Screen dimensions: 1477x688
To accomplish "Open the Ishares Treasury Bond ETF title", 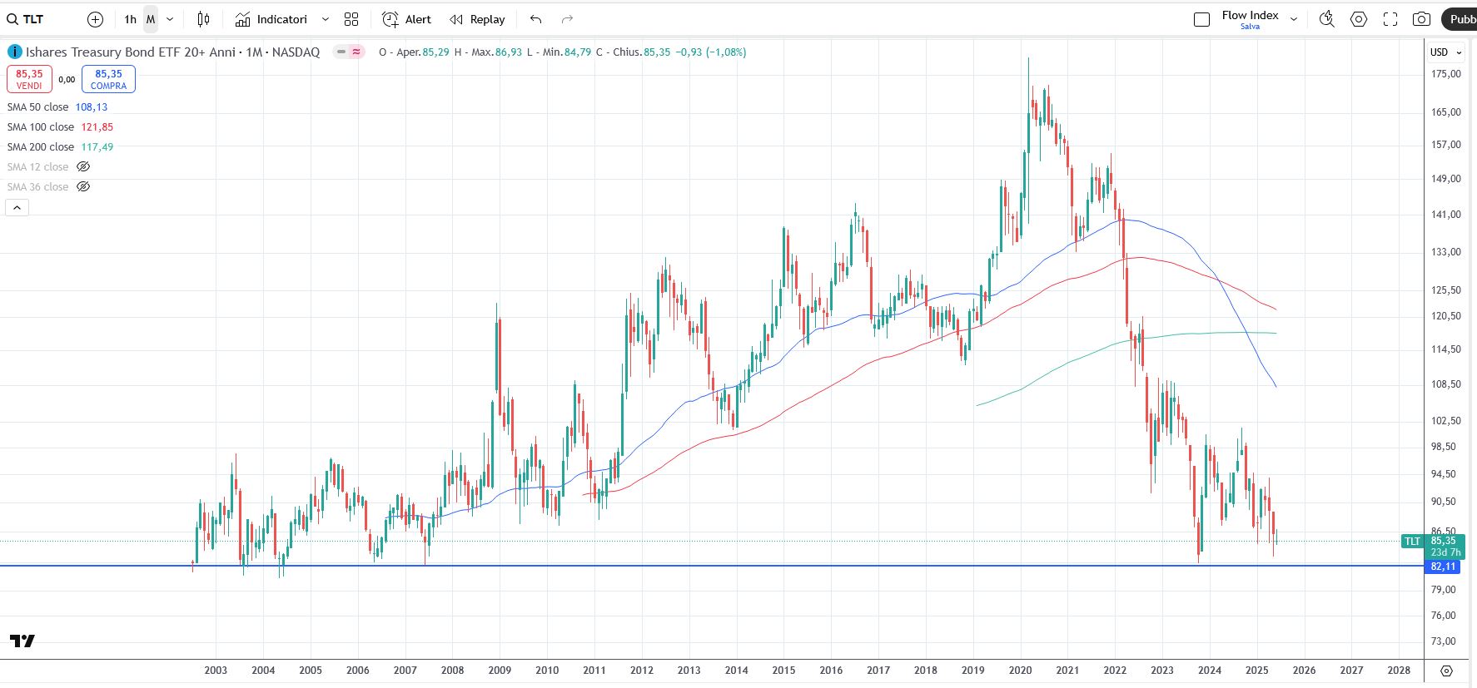I will click(x=172, y=52).
